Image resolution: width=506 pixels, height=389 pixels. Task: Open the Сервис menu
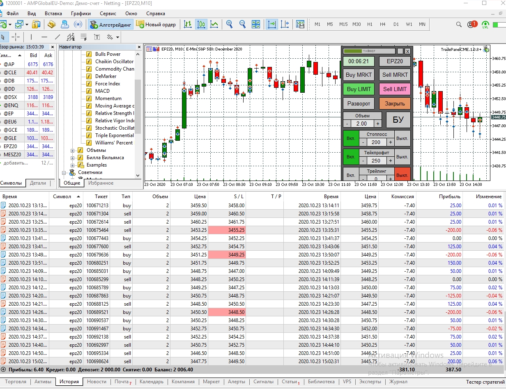(x=108, y=14)
